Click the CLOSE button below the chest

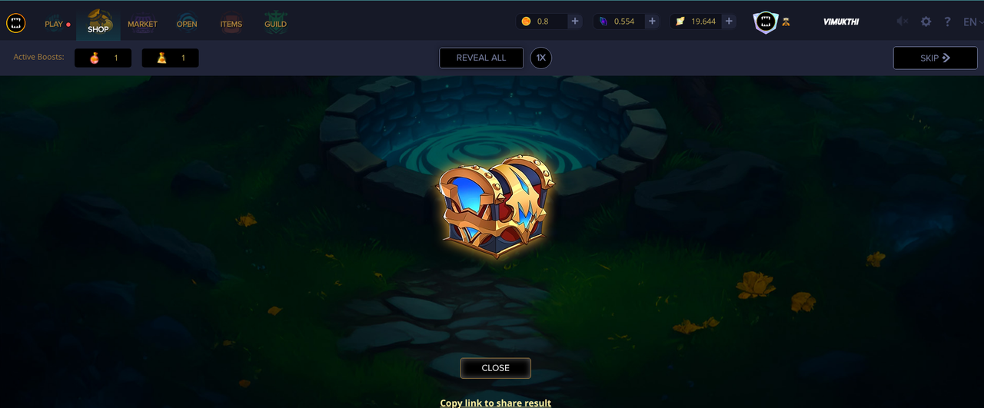(x=496, y=368)
